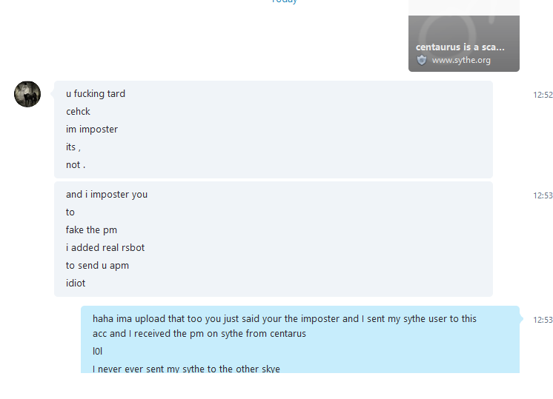Click the 12:53 timestamp beside the blue message

pos(543,320)
